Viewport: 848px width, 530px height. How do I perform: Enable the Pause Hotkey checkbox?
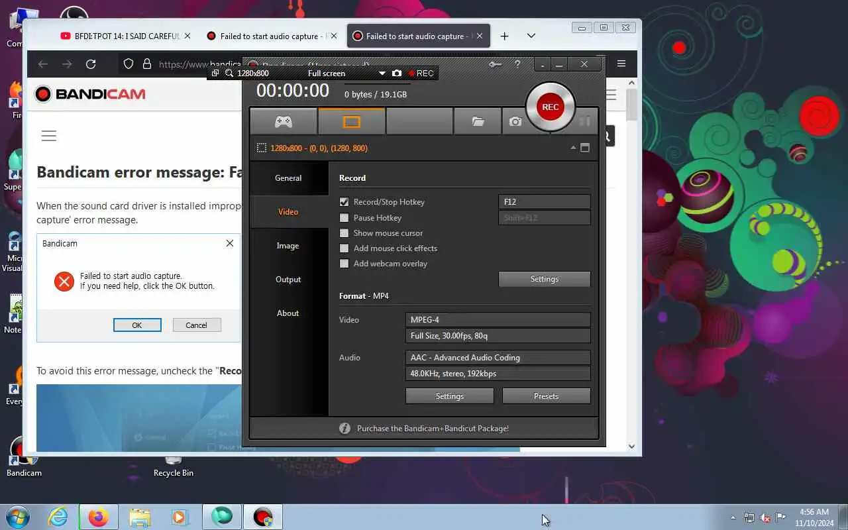click(x=344, y=217)
